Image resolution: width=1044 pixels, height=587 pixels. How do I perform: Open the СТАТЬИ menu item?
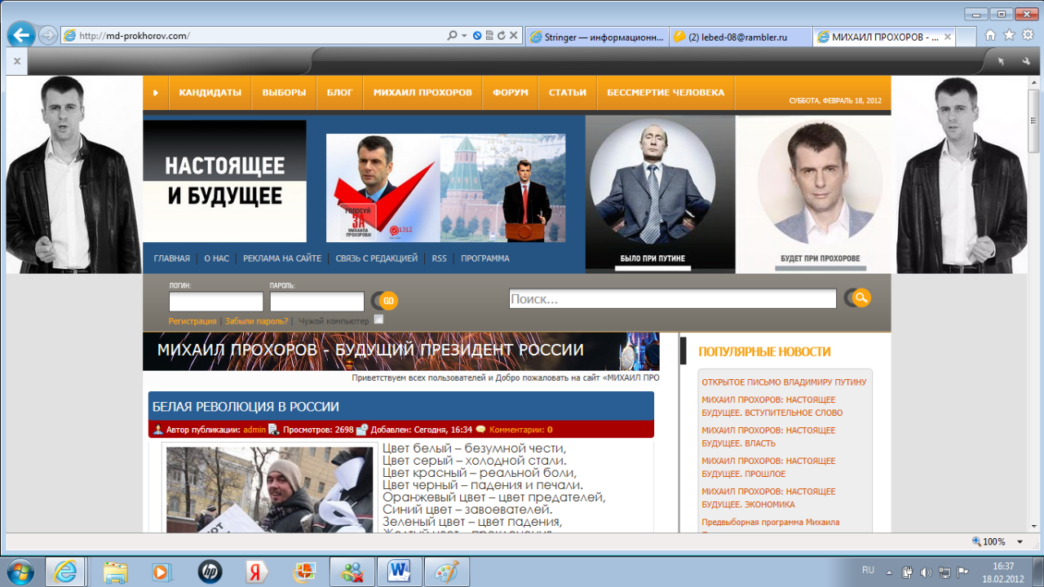tap(568, 93)
